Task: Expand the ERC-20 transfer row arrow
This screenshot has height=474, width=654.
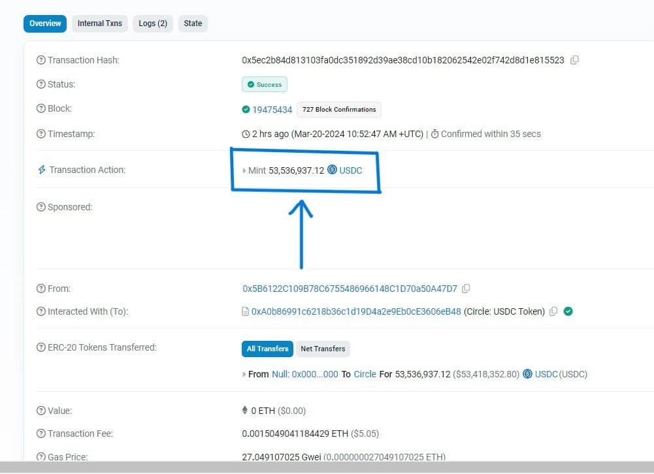Action: click(244, 374)
